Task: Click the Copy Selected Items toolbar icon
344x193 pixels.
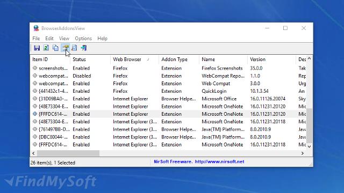Action: tap(55, 48)
